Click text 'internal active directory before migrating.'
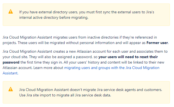 [x=54, y=18]
